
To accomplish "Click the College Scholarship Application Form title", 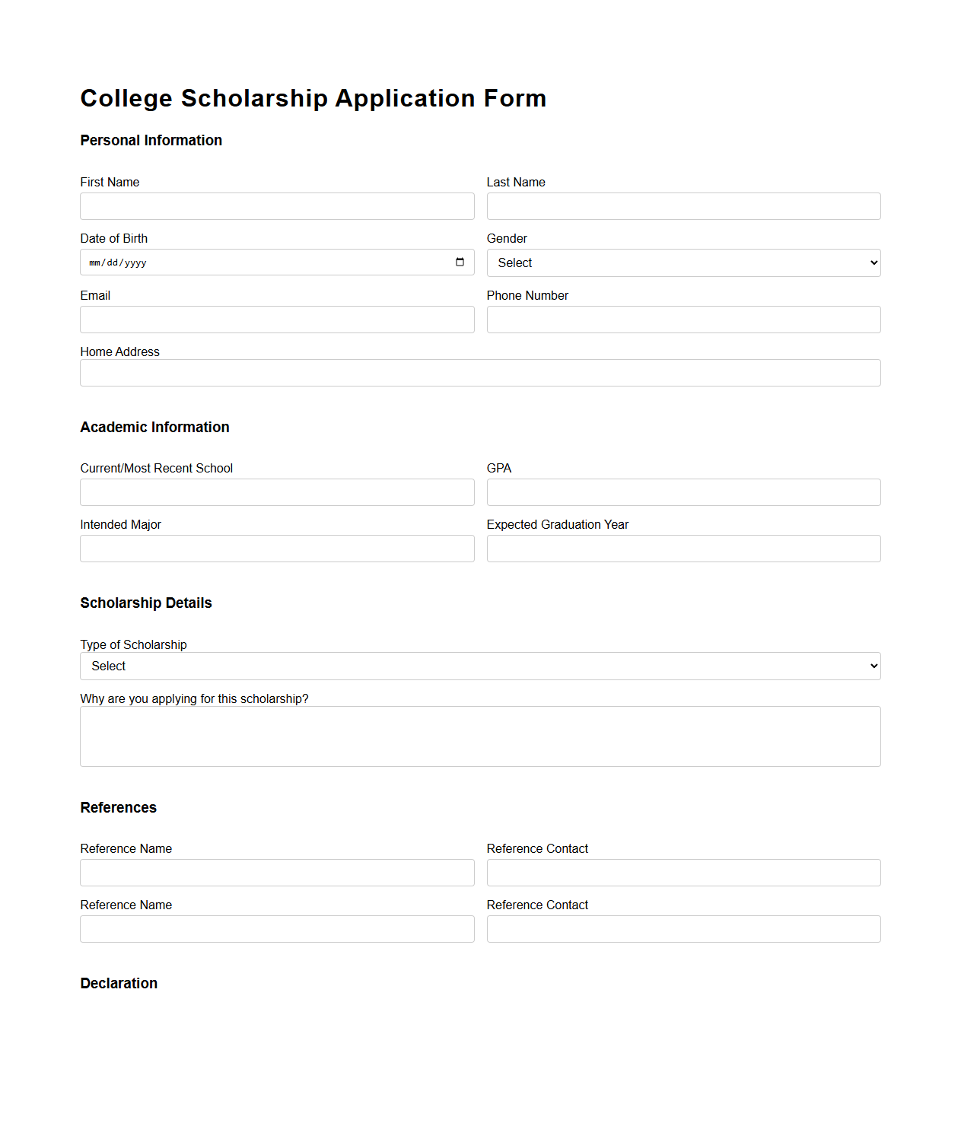I will [313, 97].
